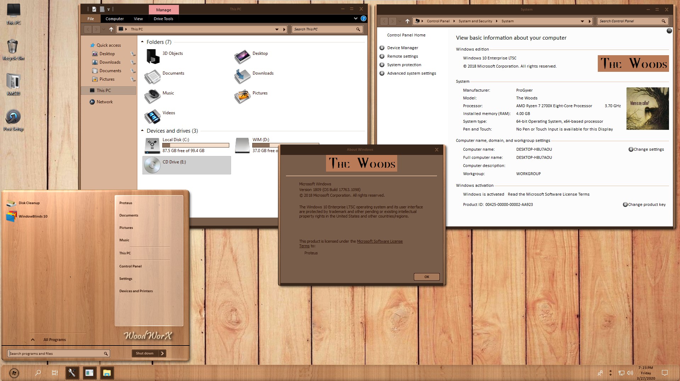
Task: Click Local Disk (C:) capacity bar
Action: click(196, 145)
